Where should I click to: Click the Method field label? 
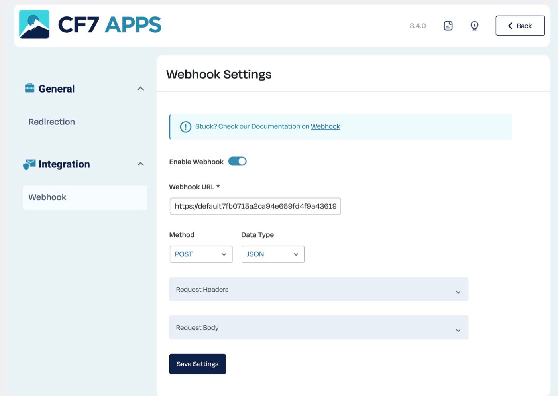pos(182,235)
